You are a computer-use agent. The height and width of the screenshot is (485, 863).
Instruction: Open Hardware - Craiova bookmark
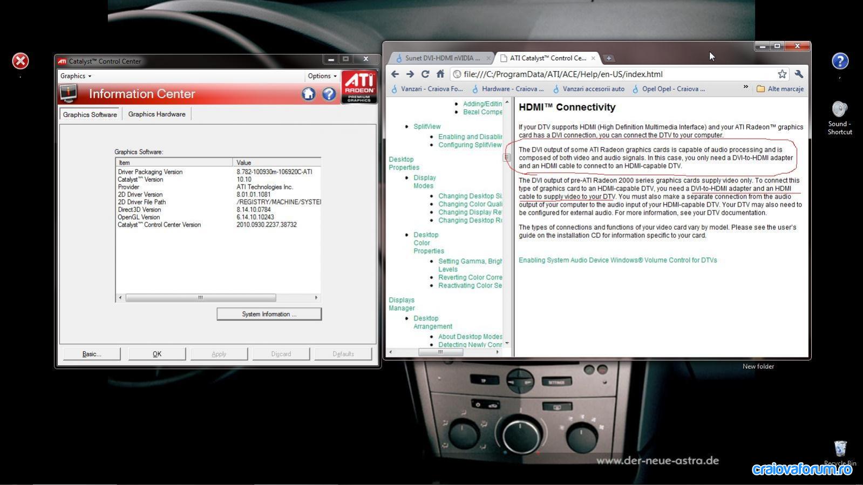tap(508, 89)
